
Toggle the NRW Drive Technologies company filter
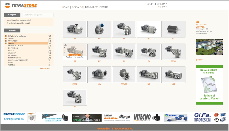[6, 36]
